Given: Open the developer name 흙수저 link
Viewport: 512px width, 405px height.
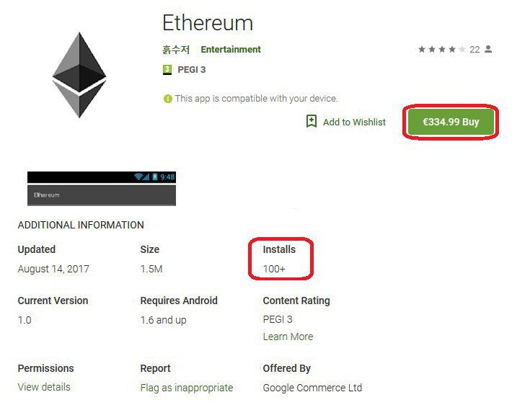Looking at the screenshot, I should (176, 50).
